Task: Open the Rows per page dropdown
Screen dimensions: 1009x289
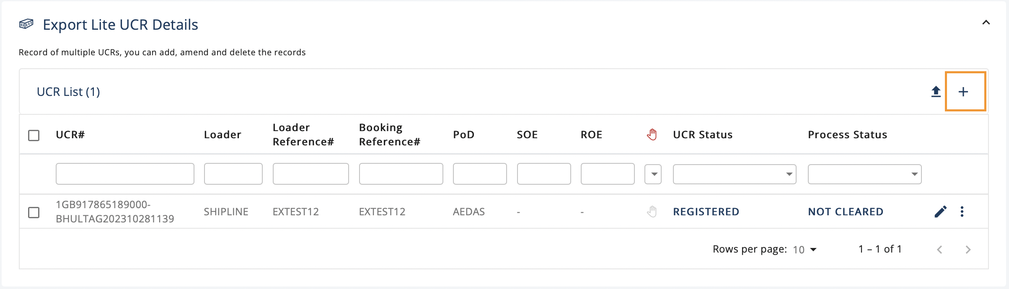Action: (x=805, y=250)
